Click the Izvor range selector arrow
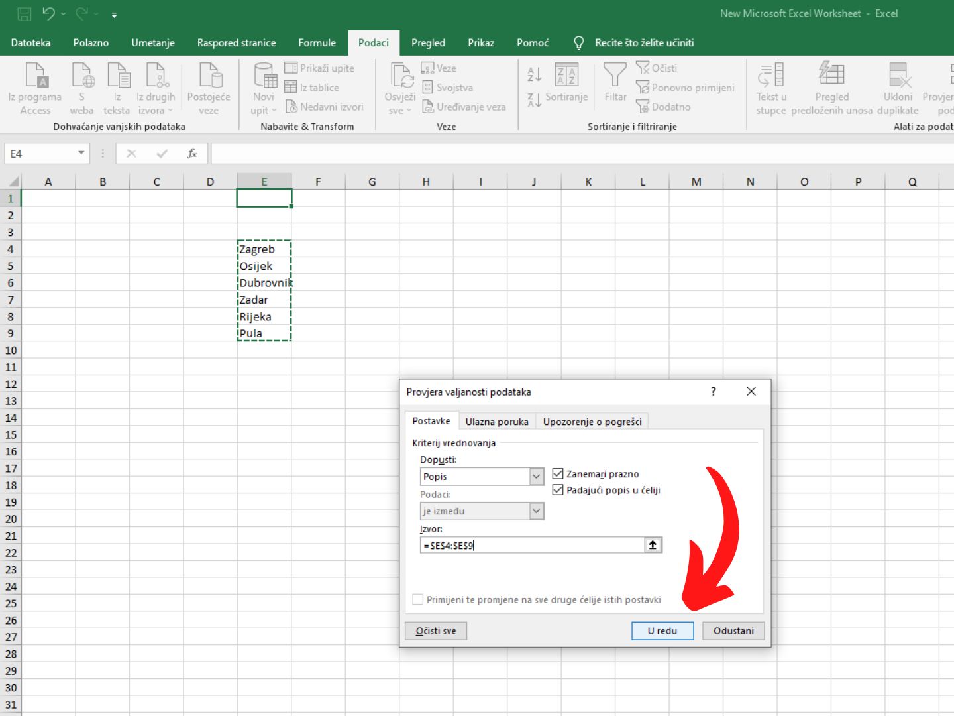 click(x=653, y=545)
